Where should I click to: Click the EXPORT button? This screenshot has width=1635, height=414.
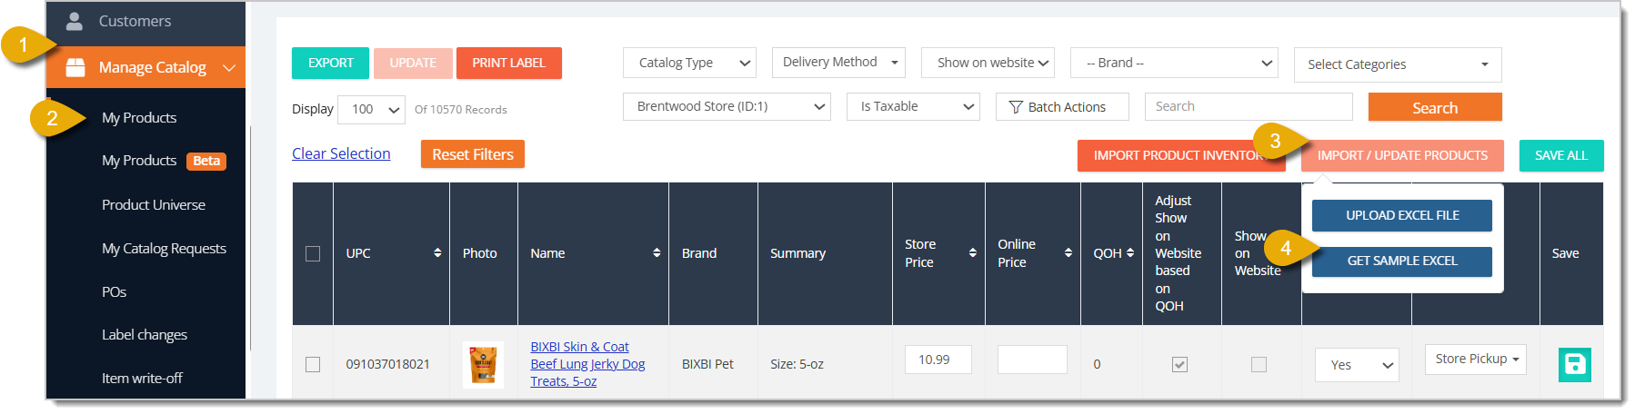click(330, 63)
